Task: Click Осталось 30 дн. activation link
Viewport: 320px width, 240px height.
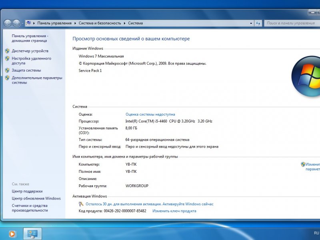Action: (x=149, y=204)
